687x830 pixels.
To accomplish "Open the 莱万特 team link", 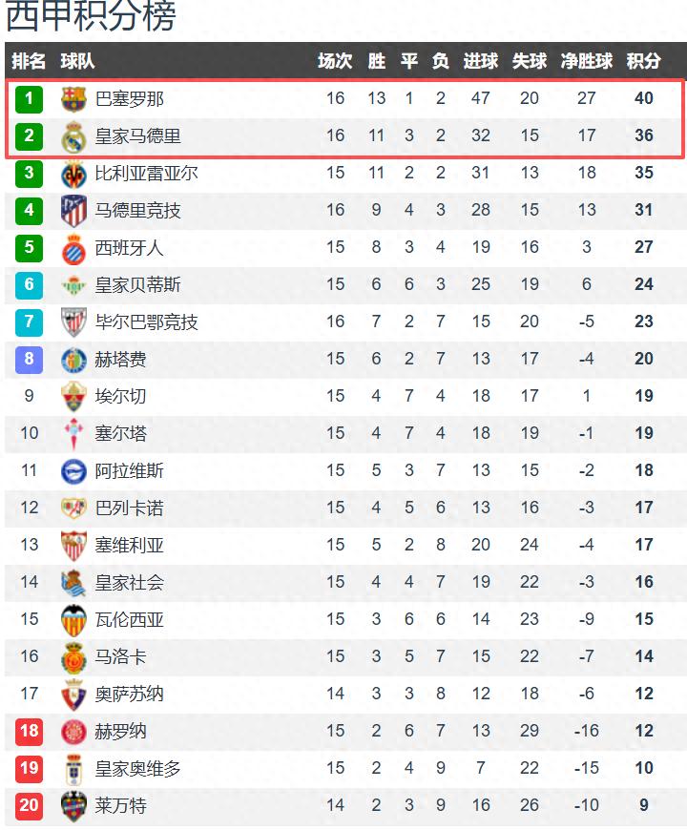I will 120,805.
